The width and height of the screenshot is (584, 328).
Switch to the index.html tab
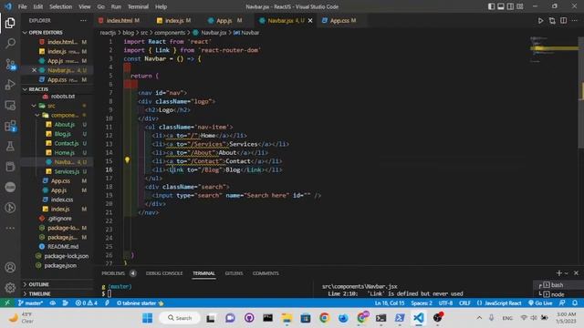tap(120, 20)
